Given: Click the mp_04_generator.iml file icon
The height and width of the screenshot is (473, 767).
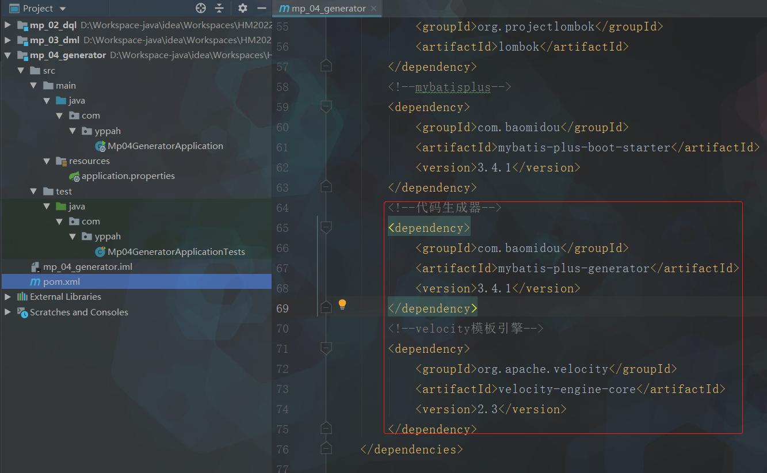Looking at the screenshot, I should (x=35, y=266).
